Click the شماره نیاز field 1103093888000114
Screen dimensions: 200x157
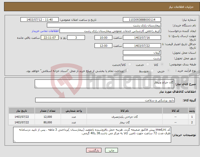tap(142, 20)
